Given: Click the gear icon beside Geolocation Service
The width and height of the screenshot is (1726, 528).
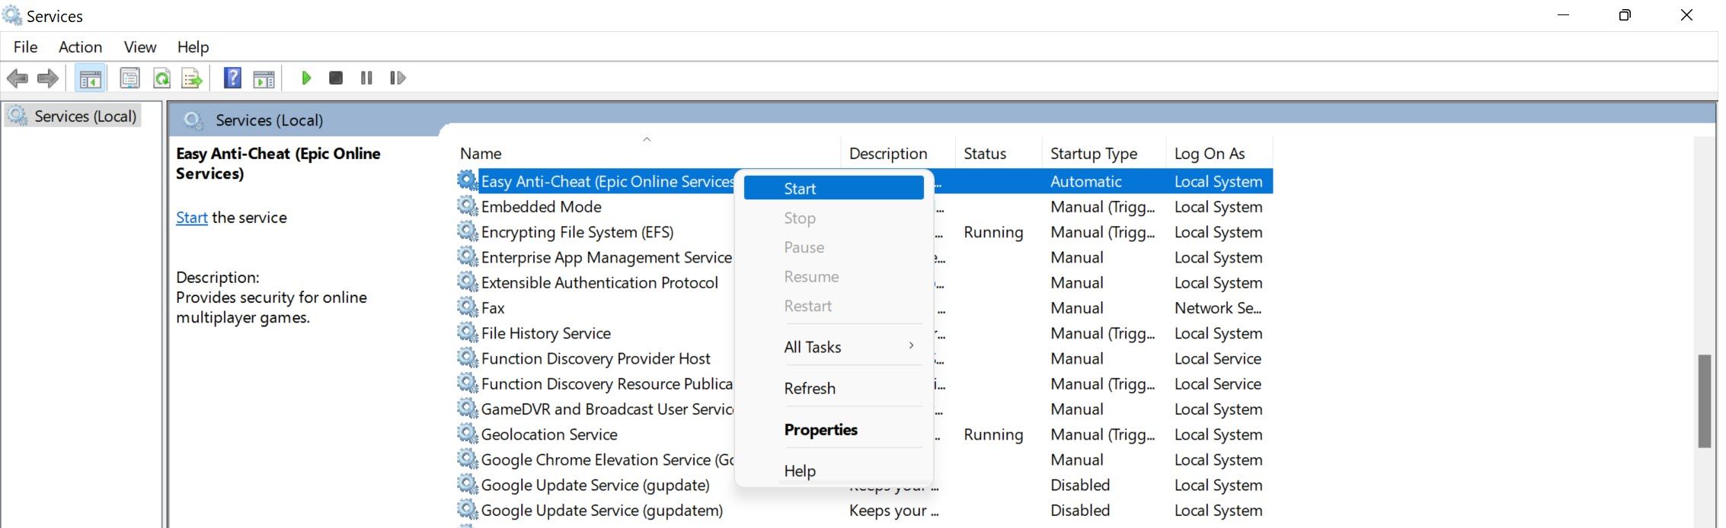Looking at the screenshot, I should tap(468, 434).
